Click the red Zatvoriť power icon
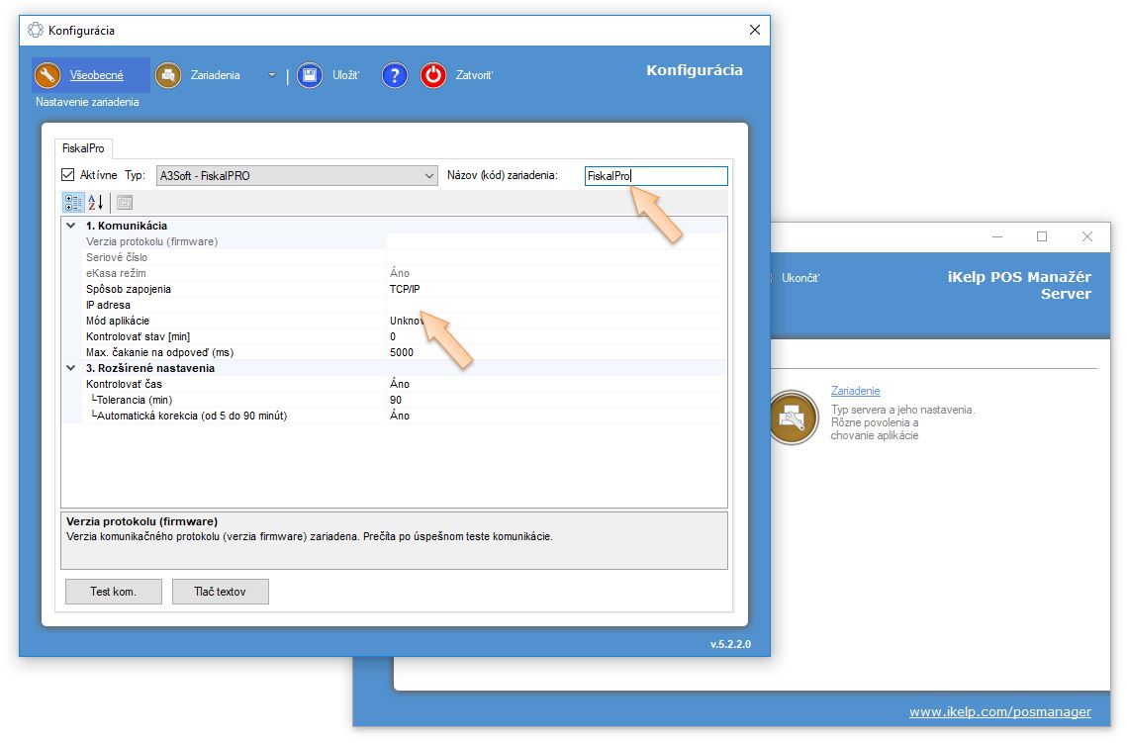This screenshot has width=1127, height=743. (x=433, y=75)
